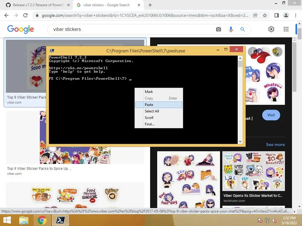Reload the current page

pos(25,15)
